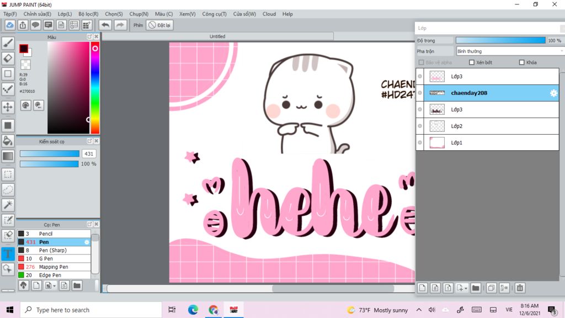Open the Windows Start menu

click(10, 310)
